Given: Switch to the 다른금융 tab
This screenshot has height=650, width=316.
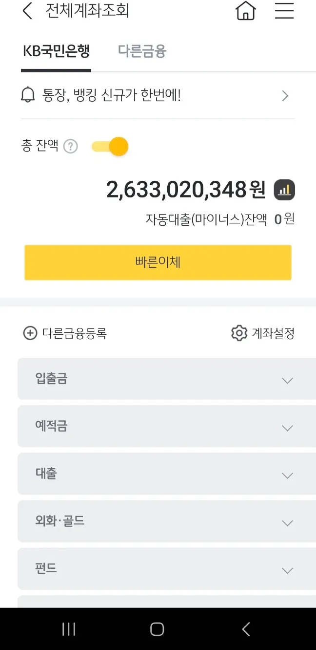Looking at the screenshot, I should click(142, 51).
